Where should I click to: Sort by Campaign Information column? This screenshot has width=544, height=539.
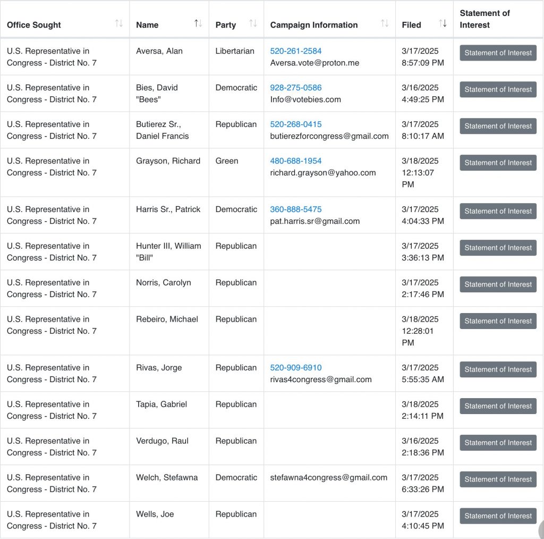[x=385, y=24]
